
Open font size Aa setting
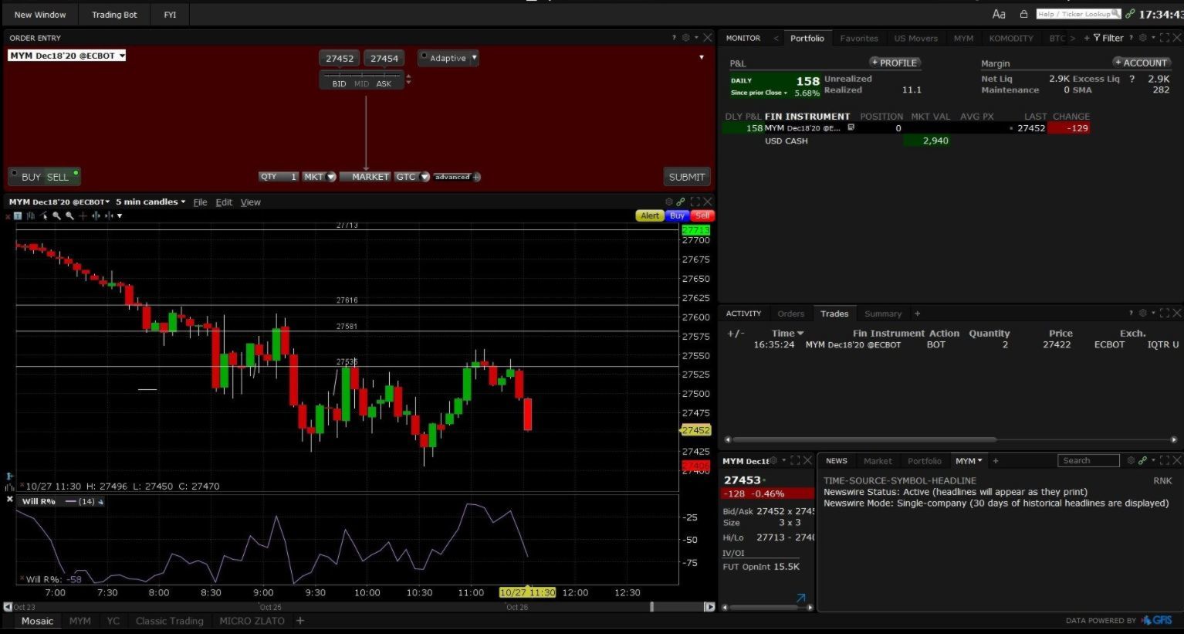point(999,14)
